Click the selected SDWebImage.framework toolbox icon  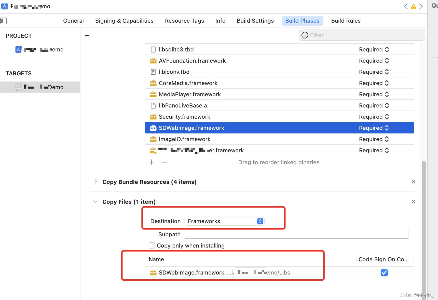153,128
